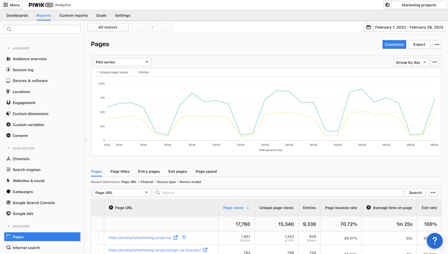Click the blue help question mark button
448x254 pixels.
coord(434,240)
